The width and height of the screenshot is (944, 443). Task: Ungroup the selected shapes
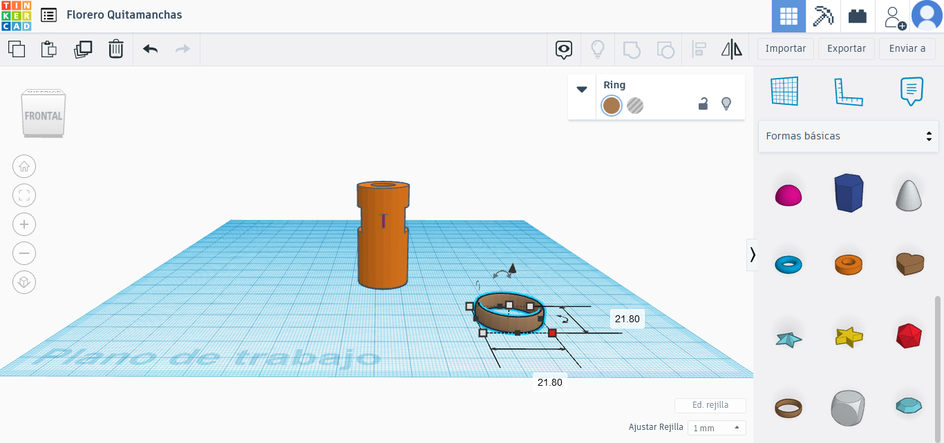click(665, 49)
